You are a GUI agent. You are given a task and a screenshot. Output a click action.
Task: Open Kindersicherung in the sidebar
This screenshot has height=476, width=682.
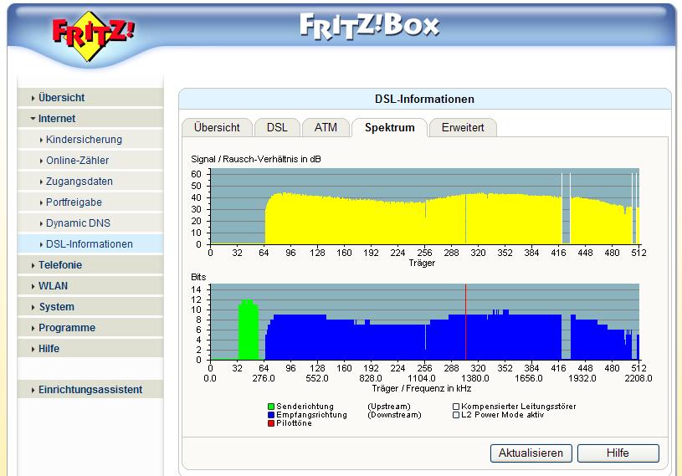coord(84,140)
